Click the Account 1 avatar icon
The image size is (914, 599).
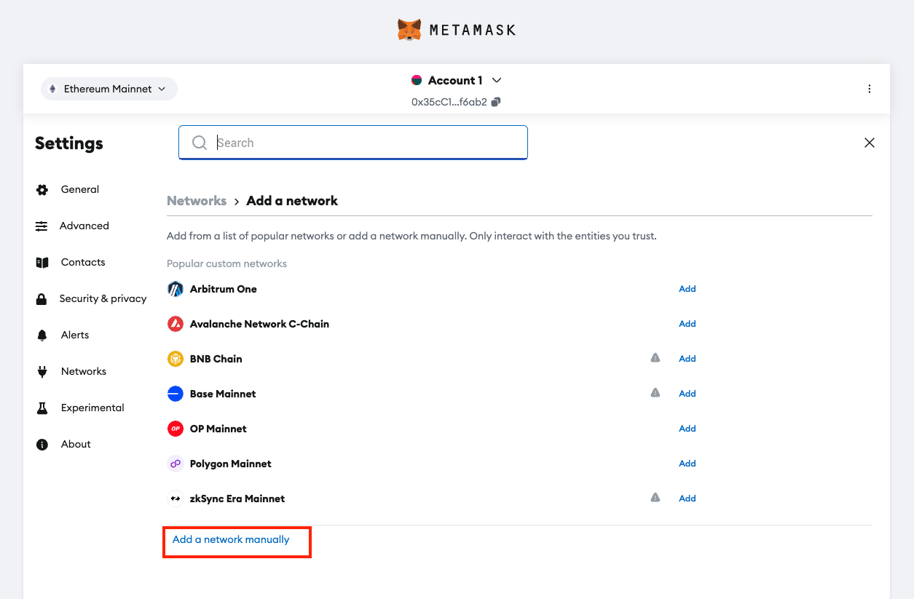(x=417, y=80)
